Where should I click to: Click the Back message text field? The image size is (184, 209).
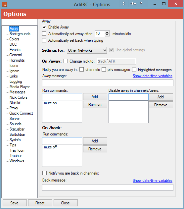108,187
